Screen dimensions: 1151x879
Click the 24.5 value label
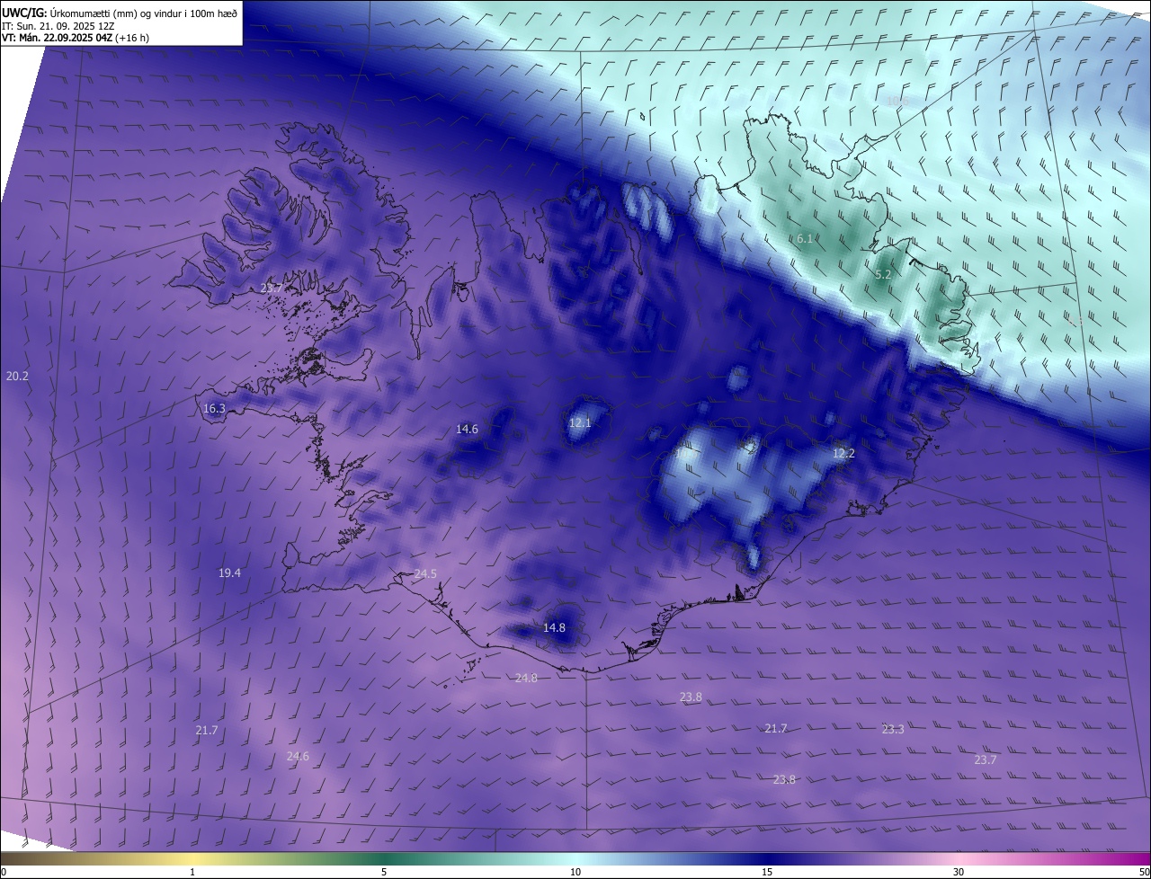click(x=425, y=574)
